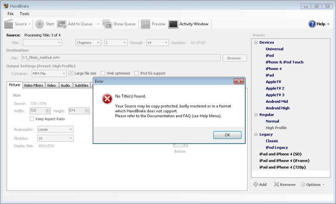
Task: Select the iPod preset
Action: coord(270,55)
